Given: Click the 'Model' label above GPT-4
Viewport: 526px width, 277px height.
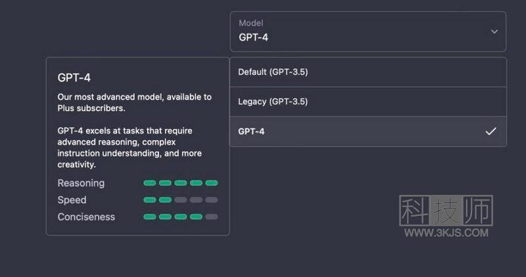Looking at the screenshot, I should coord(251,23).
